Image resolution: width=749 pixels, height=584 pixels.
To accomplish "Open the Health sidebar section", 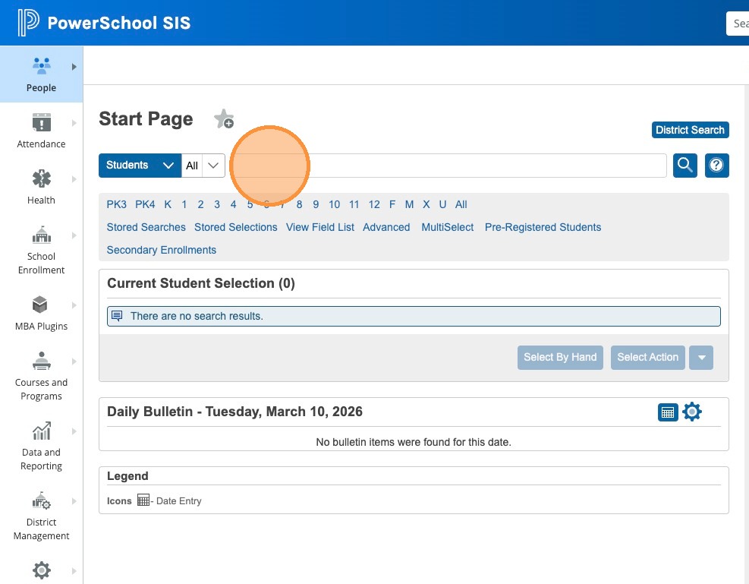I will [41, 186].
